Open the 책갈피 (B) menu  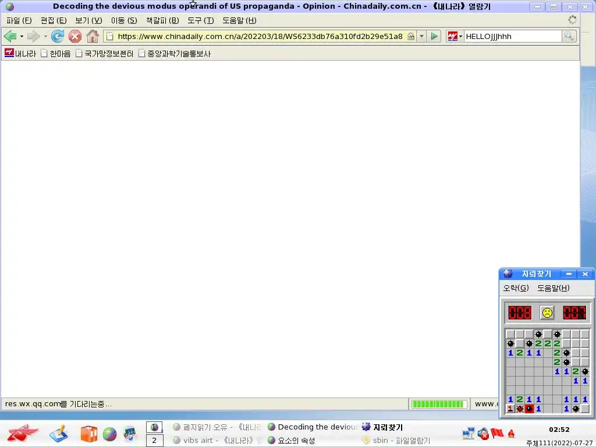pos(162,20)
